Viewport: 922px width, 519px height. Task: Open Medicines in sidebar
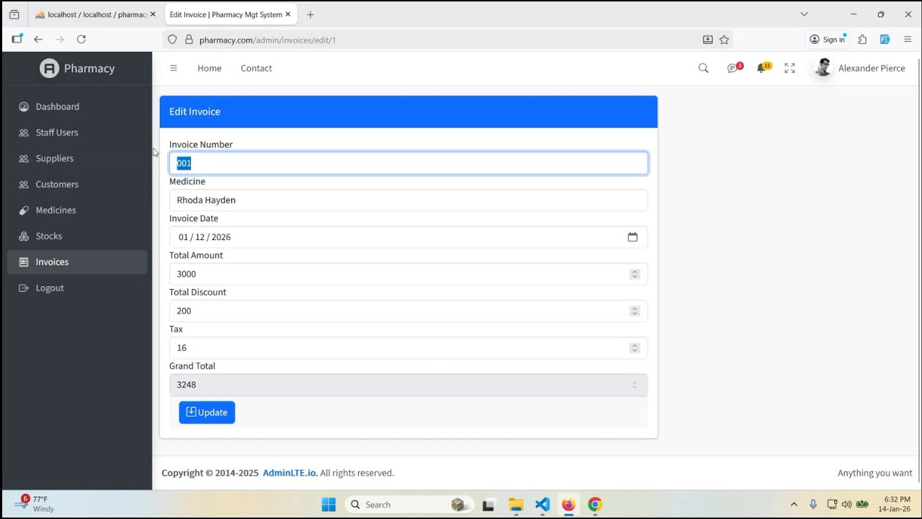tap(77, 210)
